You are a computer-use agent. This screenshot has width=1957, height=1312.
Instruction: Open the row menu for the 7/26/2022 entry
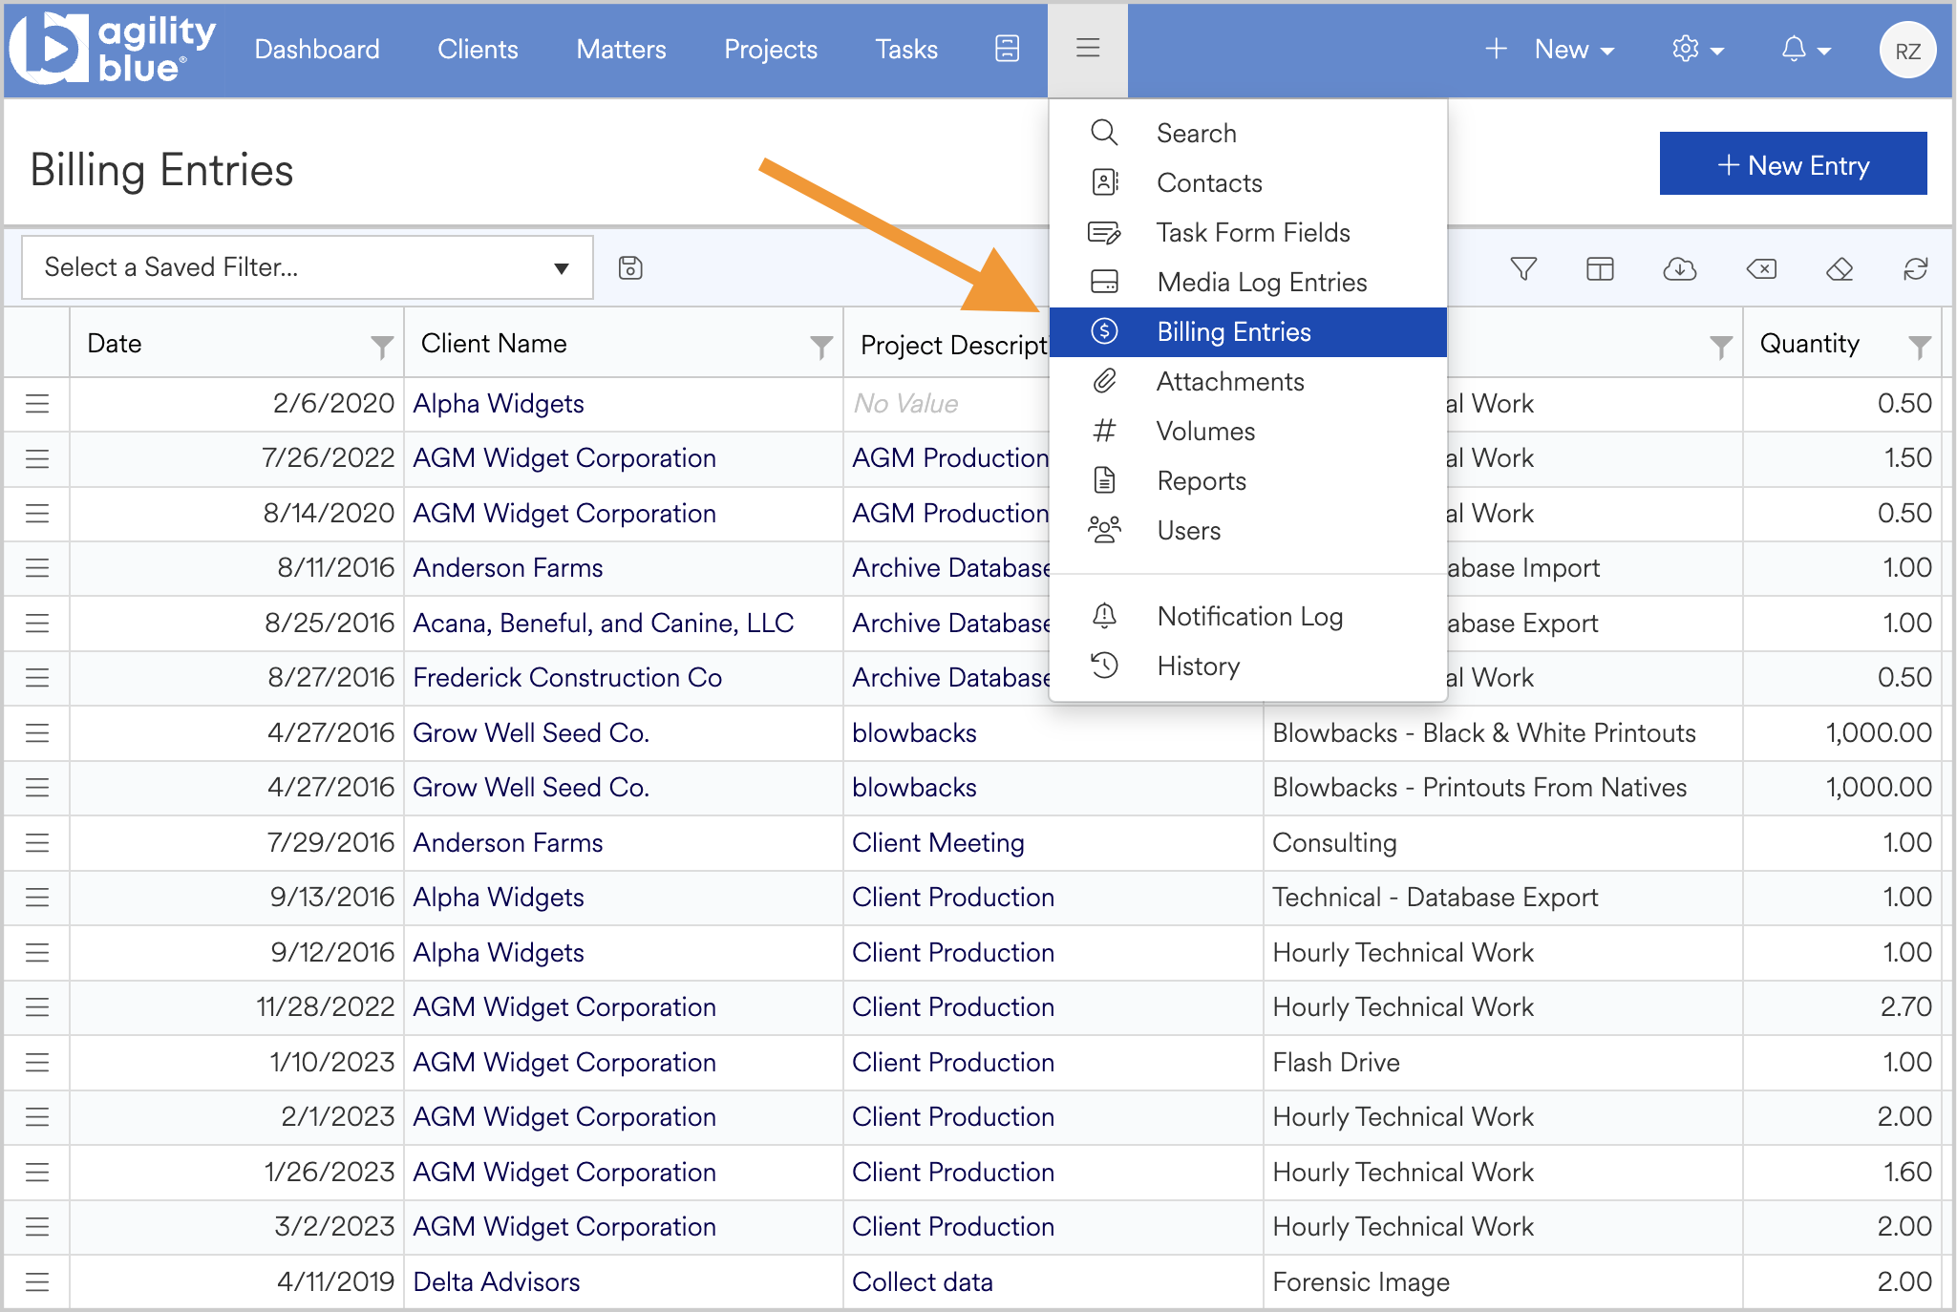[x=37, y=459]
